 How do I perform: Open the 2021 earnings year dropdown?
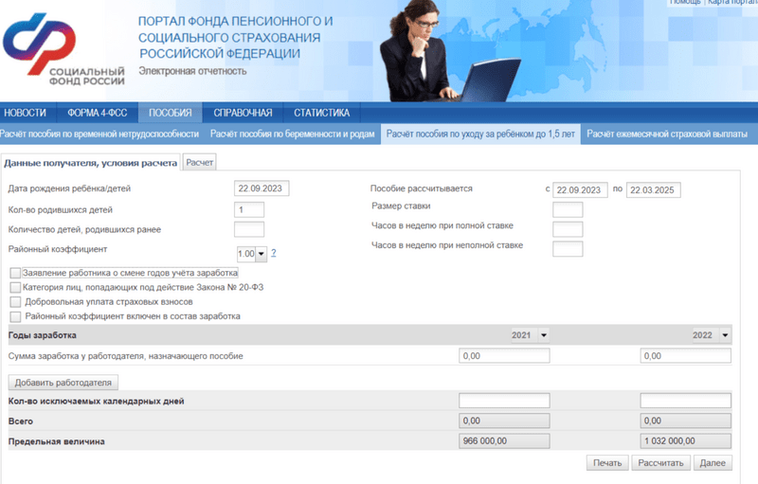coord(531,334)
